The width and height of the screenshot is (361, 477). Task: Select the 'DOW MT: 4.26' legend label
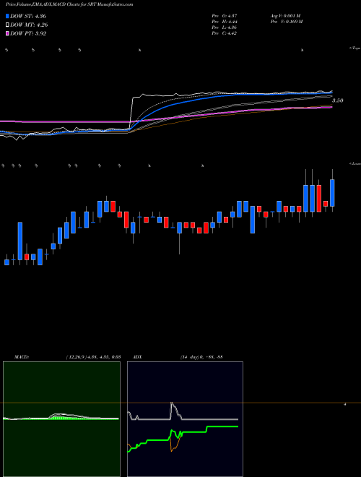[x=29, y=25]
